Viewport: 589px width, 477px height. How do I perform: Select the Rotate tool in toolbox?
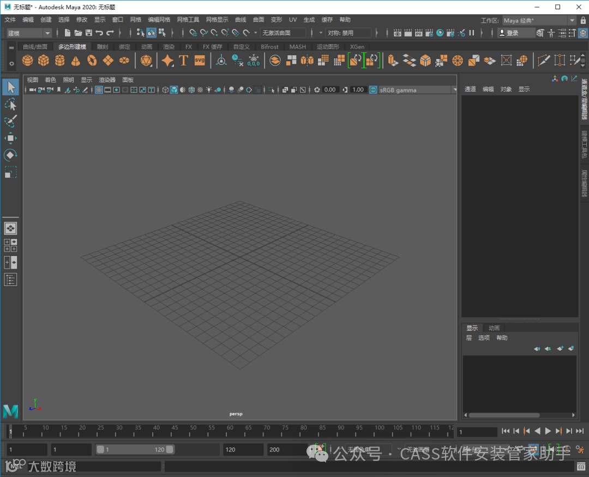click(10, 155)
